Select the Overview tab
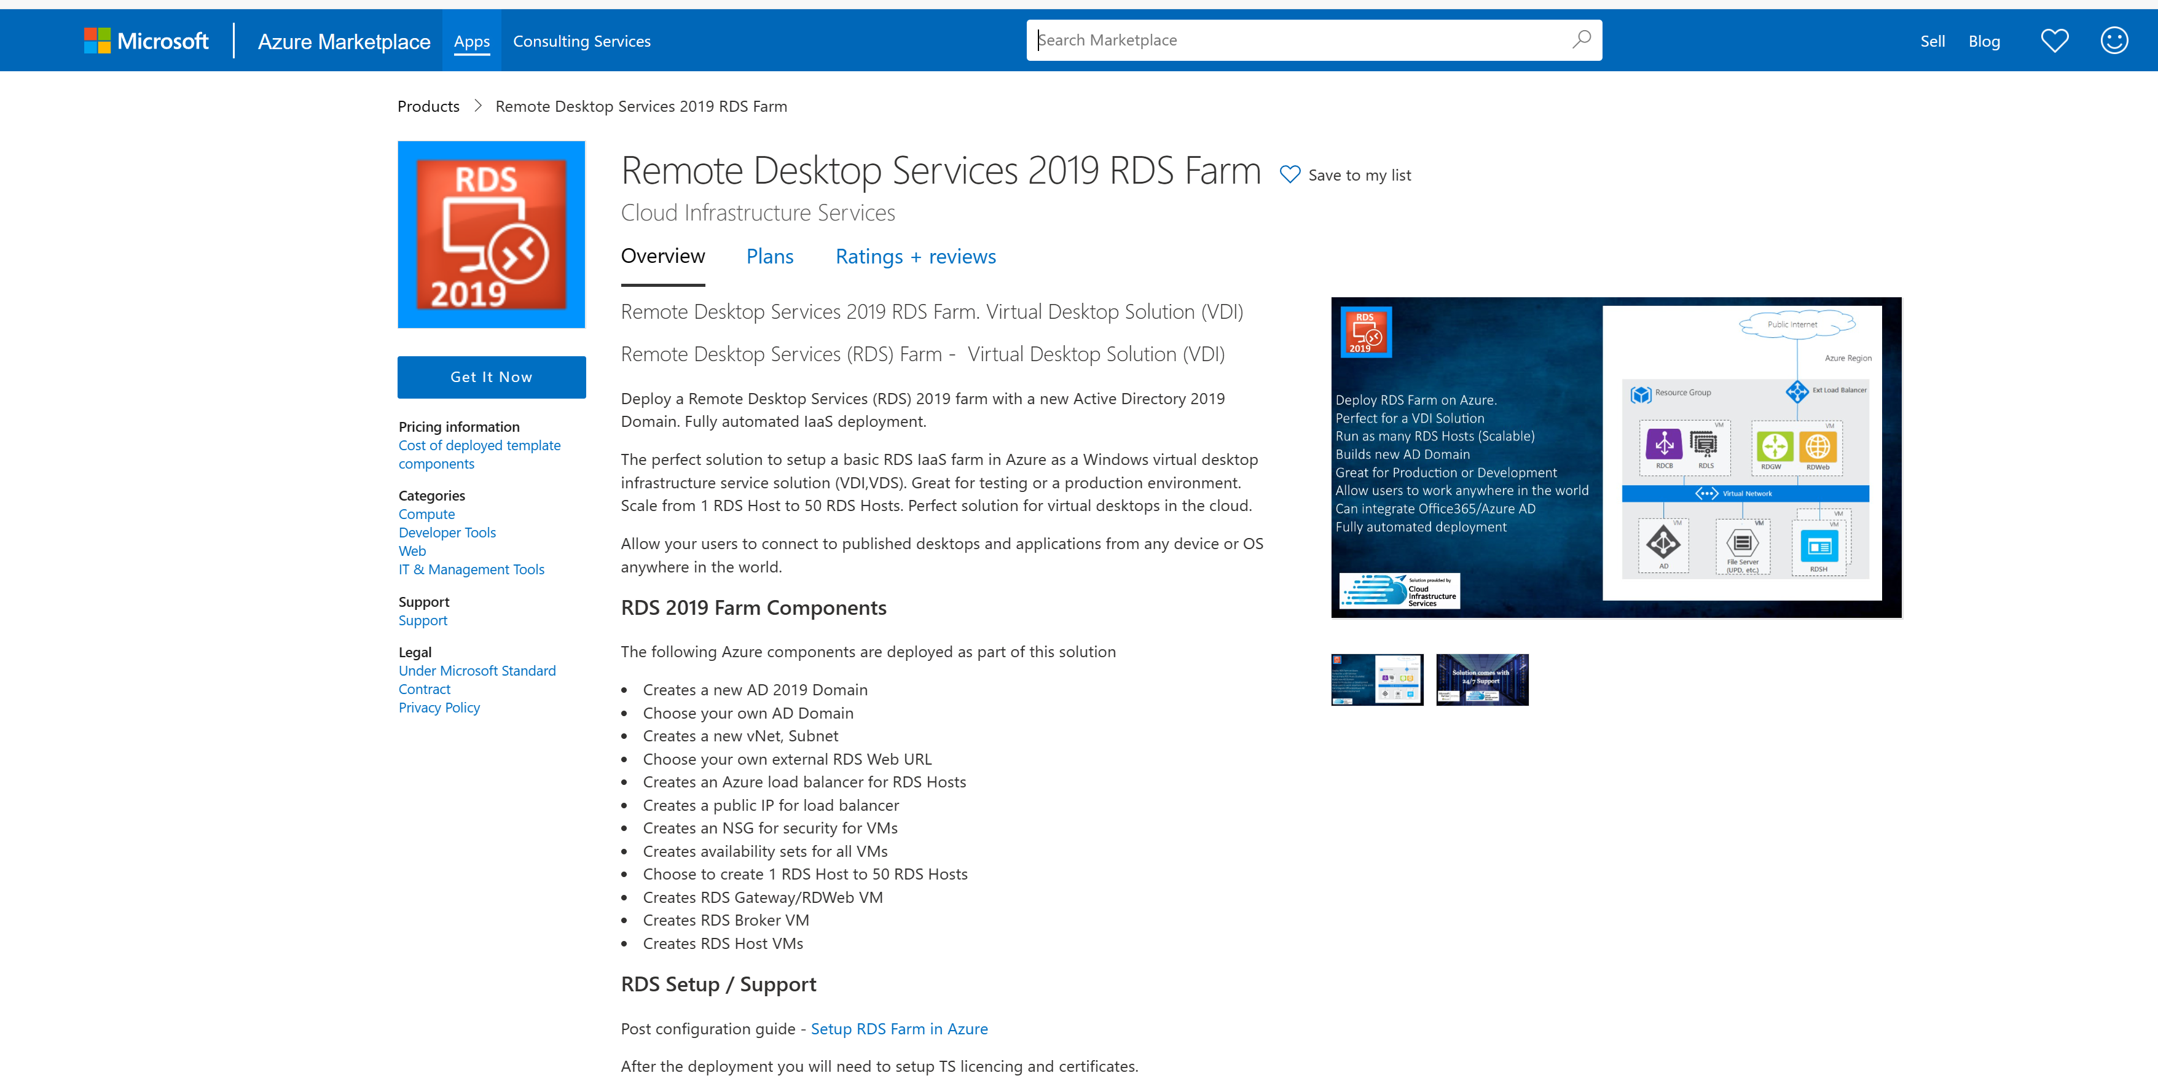This screenshot has width=2158, height=1081. click(x=662, y=256)
